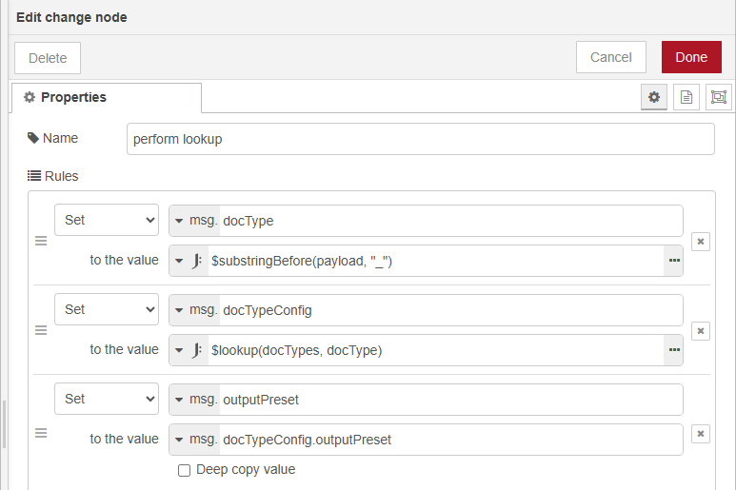Remove the docType rule

coord(700,242)
